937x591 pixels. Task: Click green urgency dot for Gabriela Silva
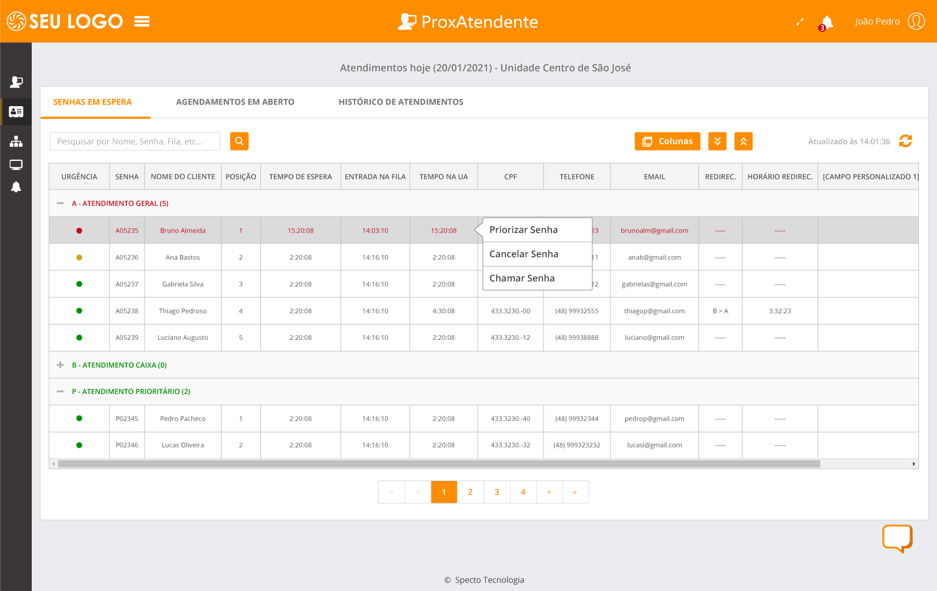coord(79,284)
